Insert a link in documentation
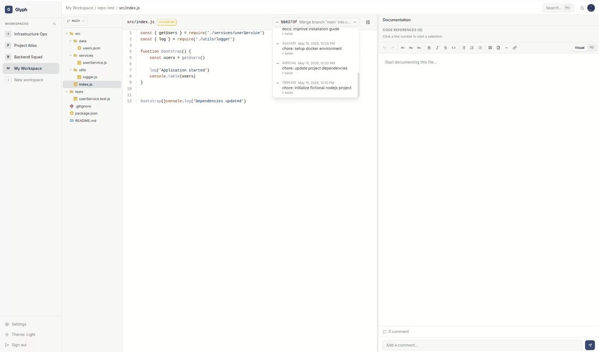The height and width of the screenshot is (352, 599). [515, 48]
